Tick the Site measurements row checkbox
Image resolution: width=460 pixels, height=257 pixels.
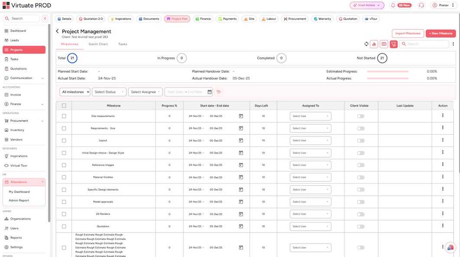(64, 116)
